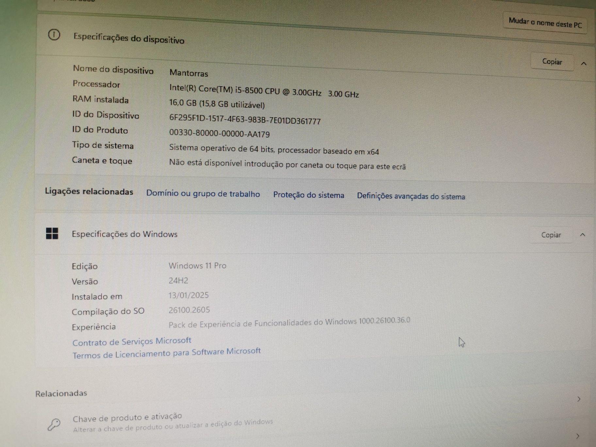The width and height of the screenshot is (596, 447).
Task: Click the Relacionadas heading
Action: (61, 393)
